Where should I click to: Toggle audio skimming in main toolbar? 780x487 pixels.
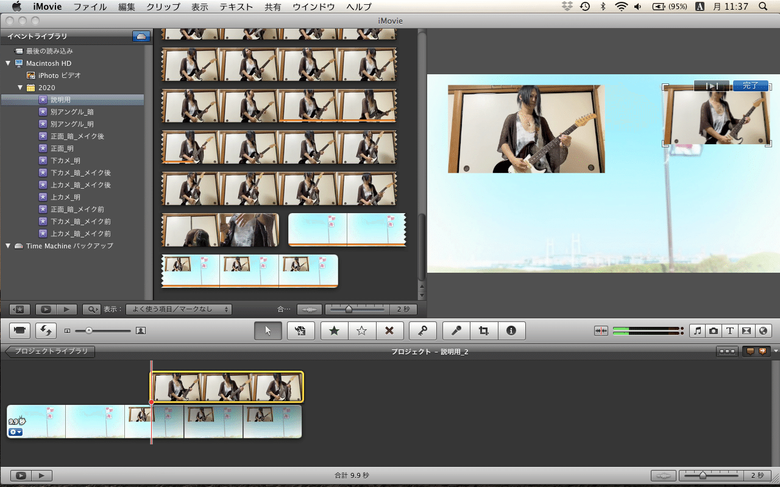[601, 331]
